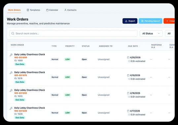Click the search magnifier icon

[x=13, y=33]
